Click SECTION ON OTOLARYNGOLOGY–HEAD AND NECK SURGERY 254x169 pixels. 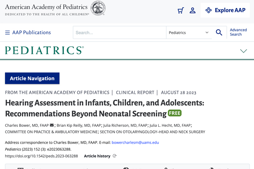(152, 132)
